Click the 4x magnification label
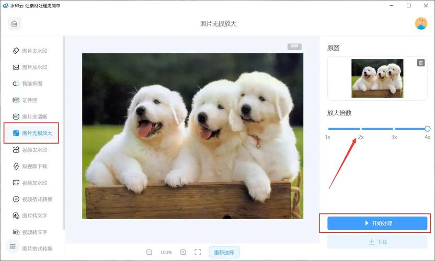 tap(427, 137)
